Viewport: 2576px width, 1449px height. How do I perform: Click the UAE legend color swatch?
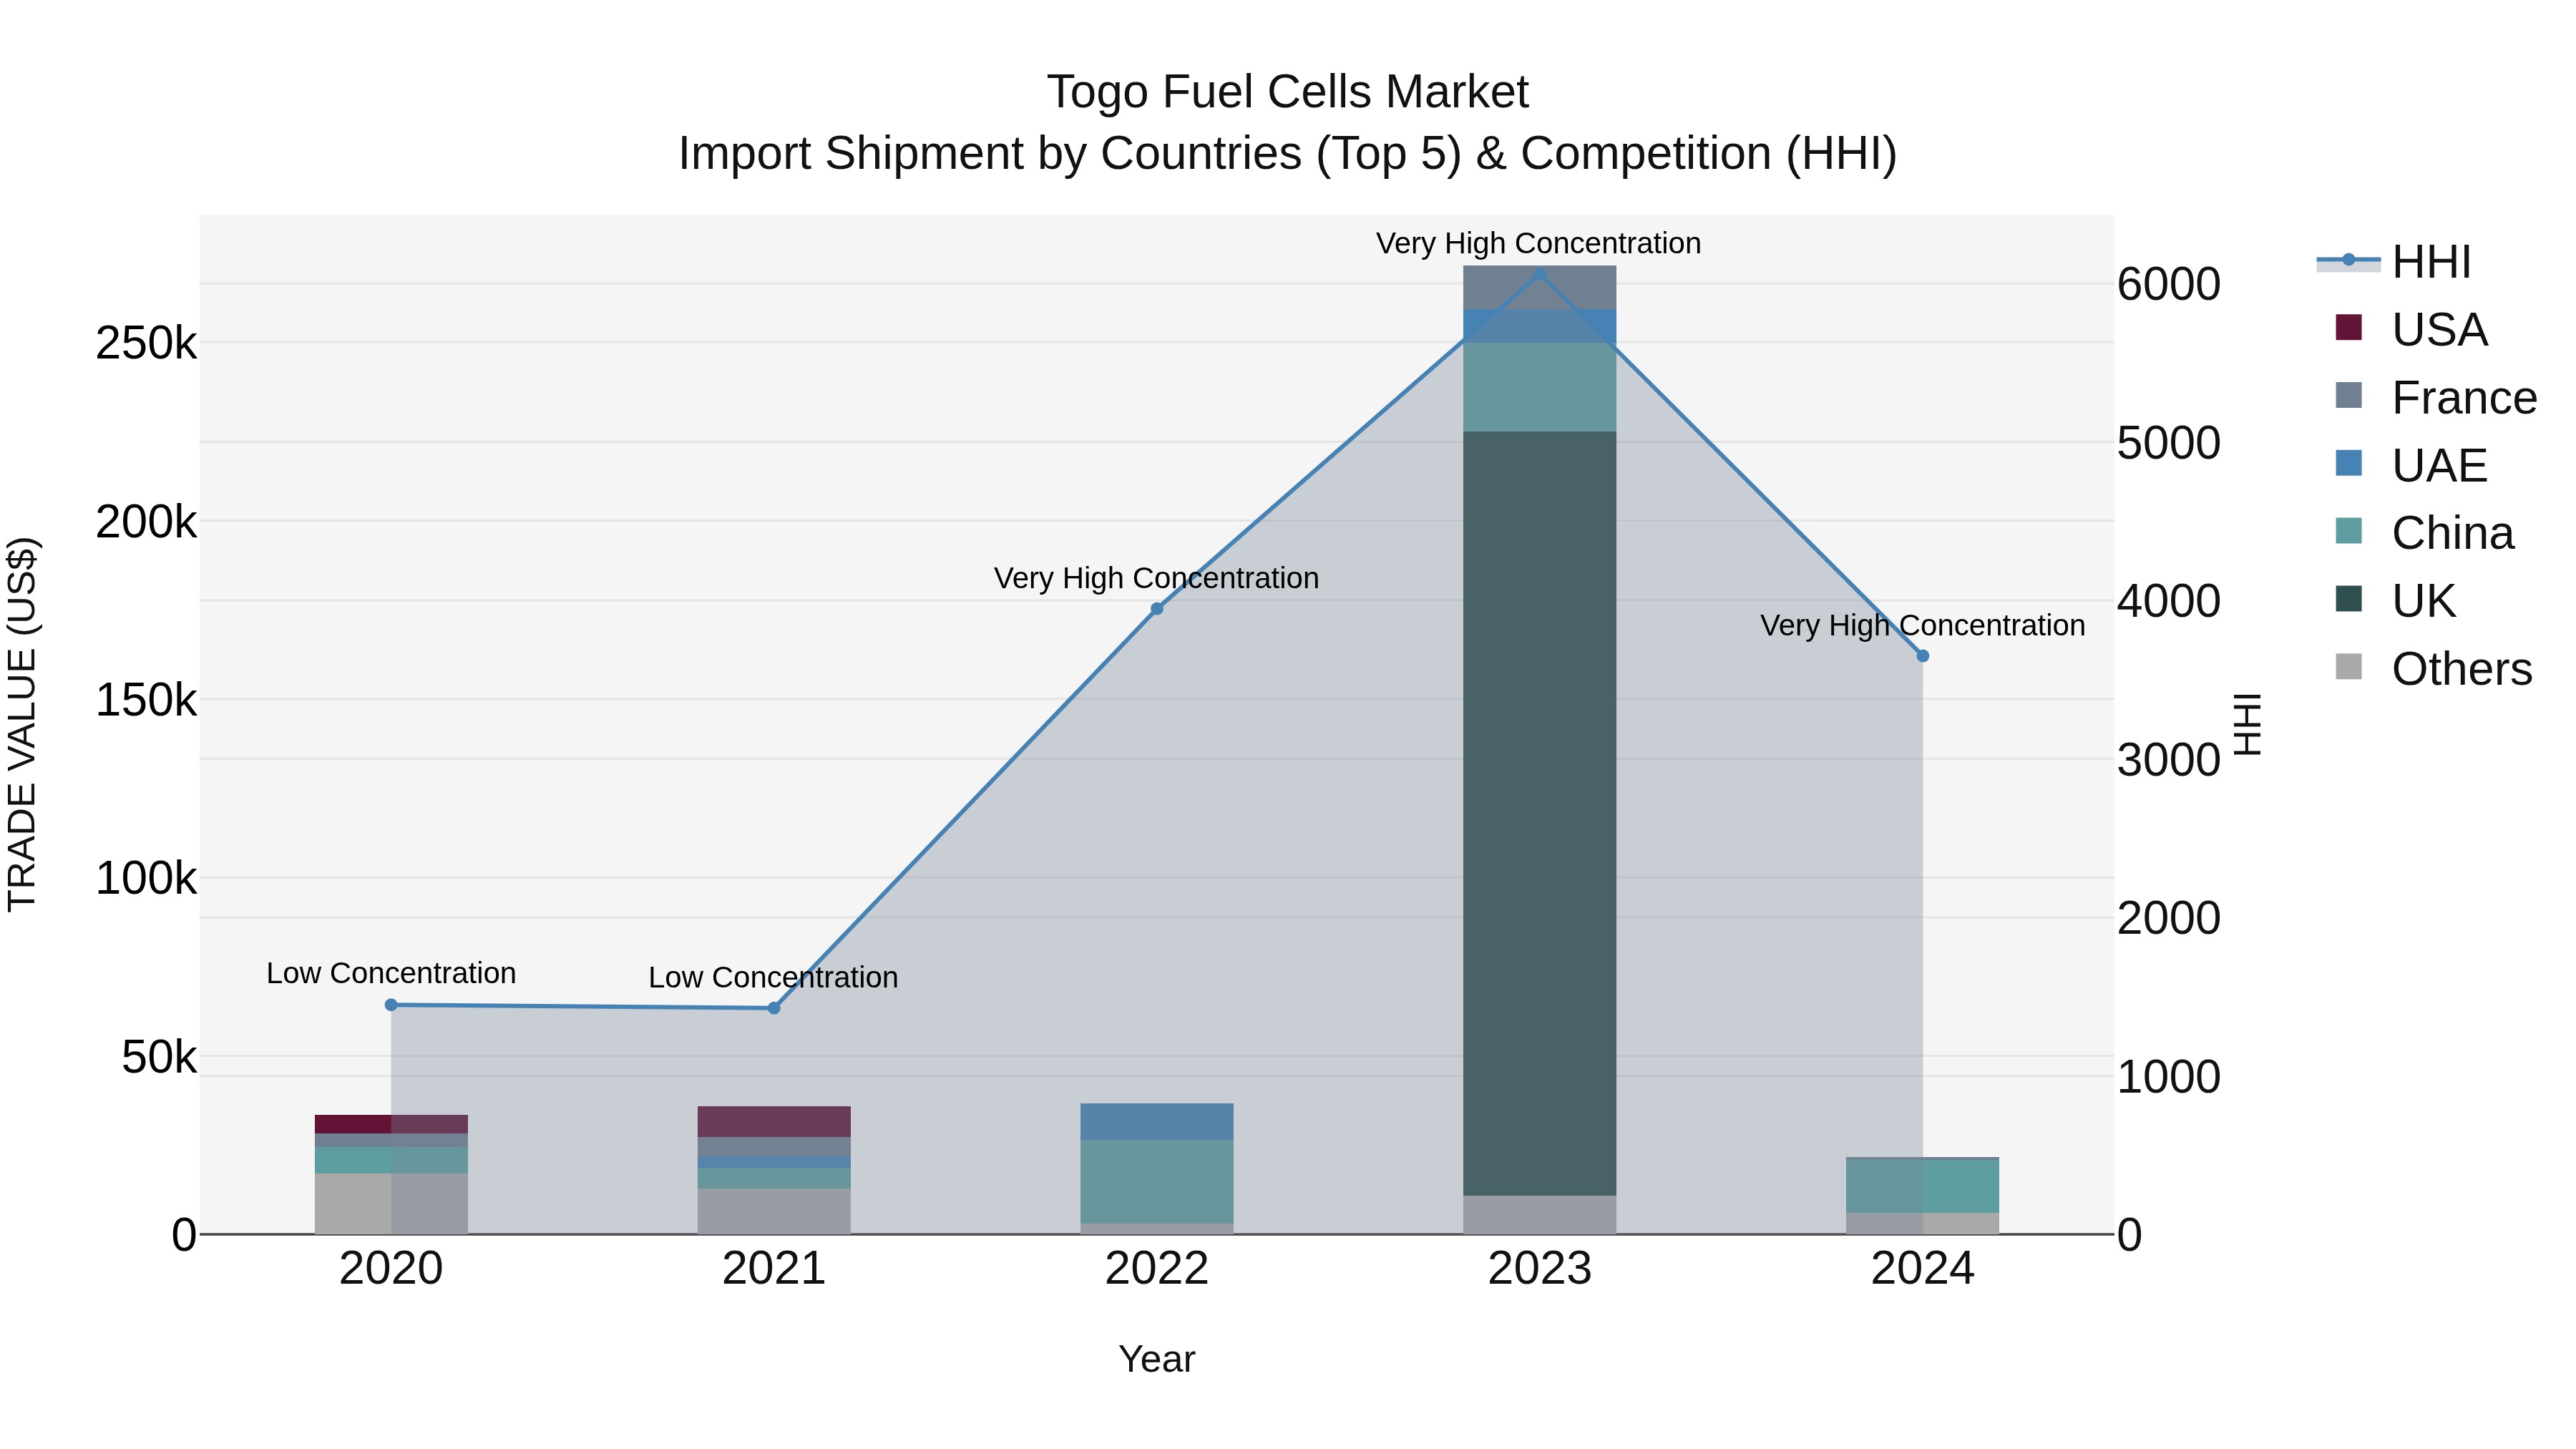pos(2348,464)
